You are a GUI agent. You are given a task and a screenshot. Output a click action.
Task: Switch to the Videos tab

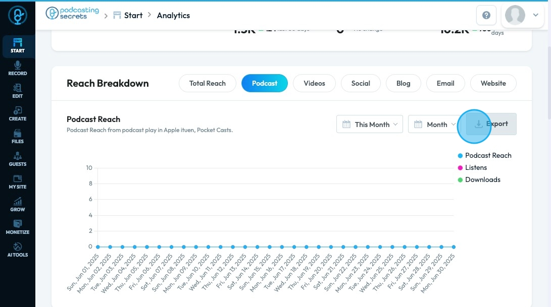click(314, 83)
